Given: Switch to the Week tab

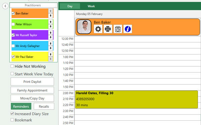Looking at the screenshot, I should coord(91,6).
